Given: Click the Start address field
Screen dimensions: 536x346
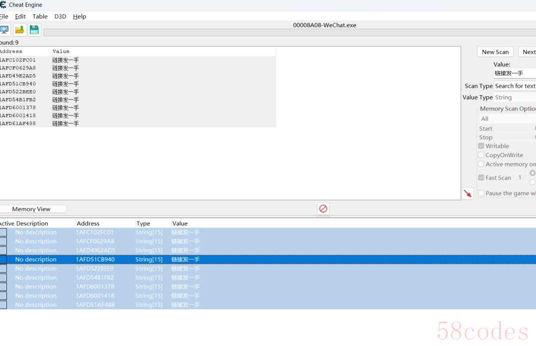Looking at the screenshot, I should [516, 129].
